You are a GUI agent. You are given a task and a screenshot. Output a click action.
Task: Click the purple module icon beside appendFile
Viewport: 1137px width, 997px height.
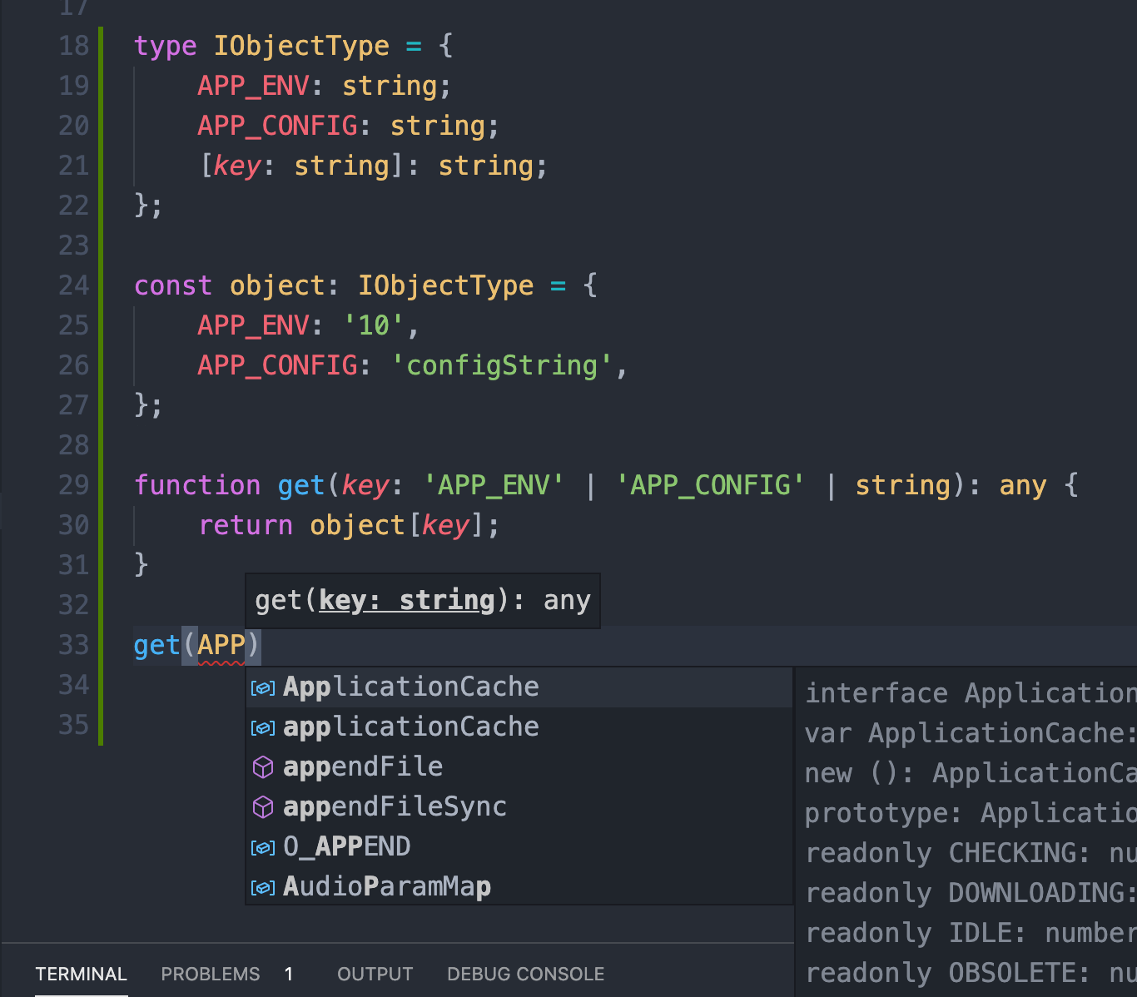pos(262,766)
